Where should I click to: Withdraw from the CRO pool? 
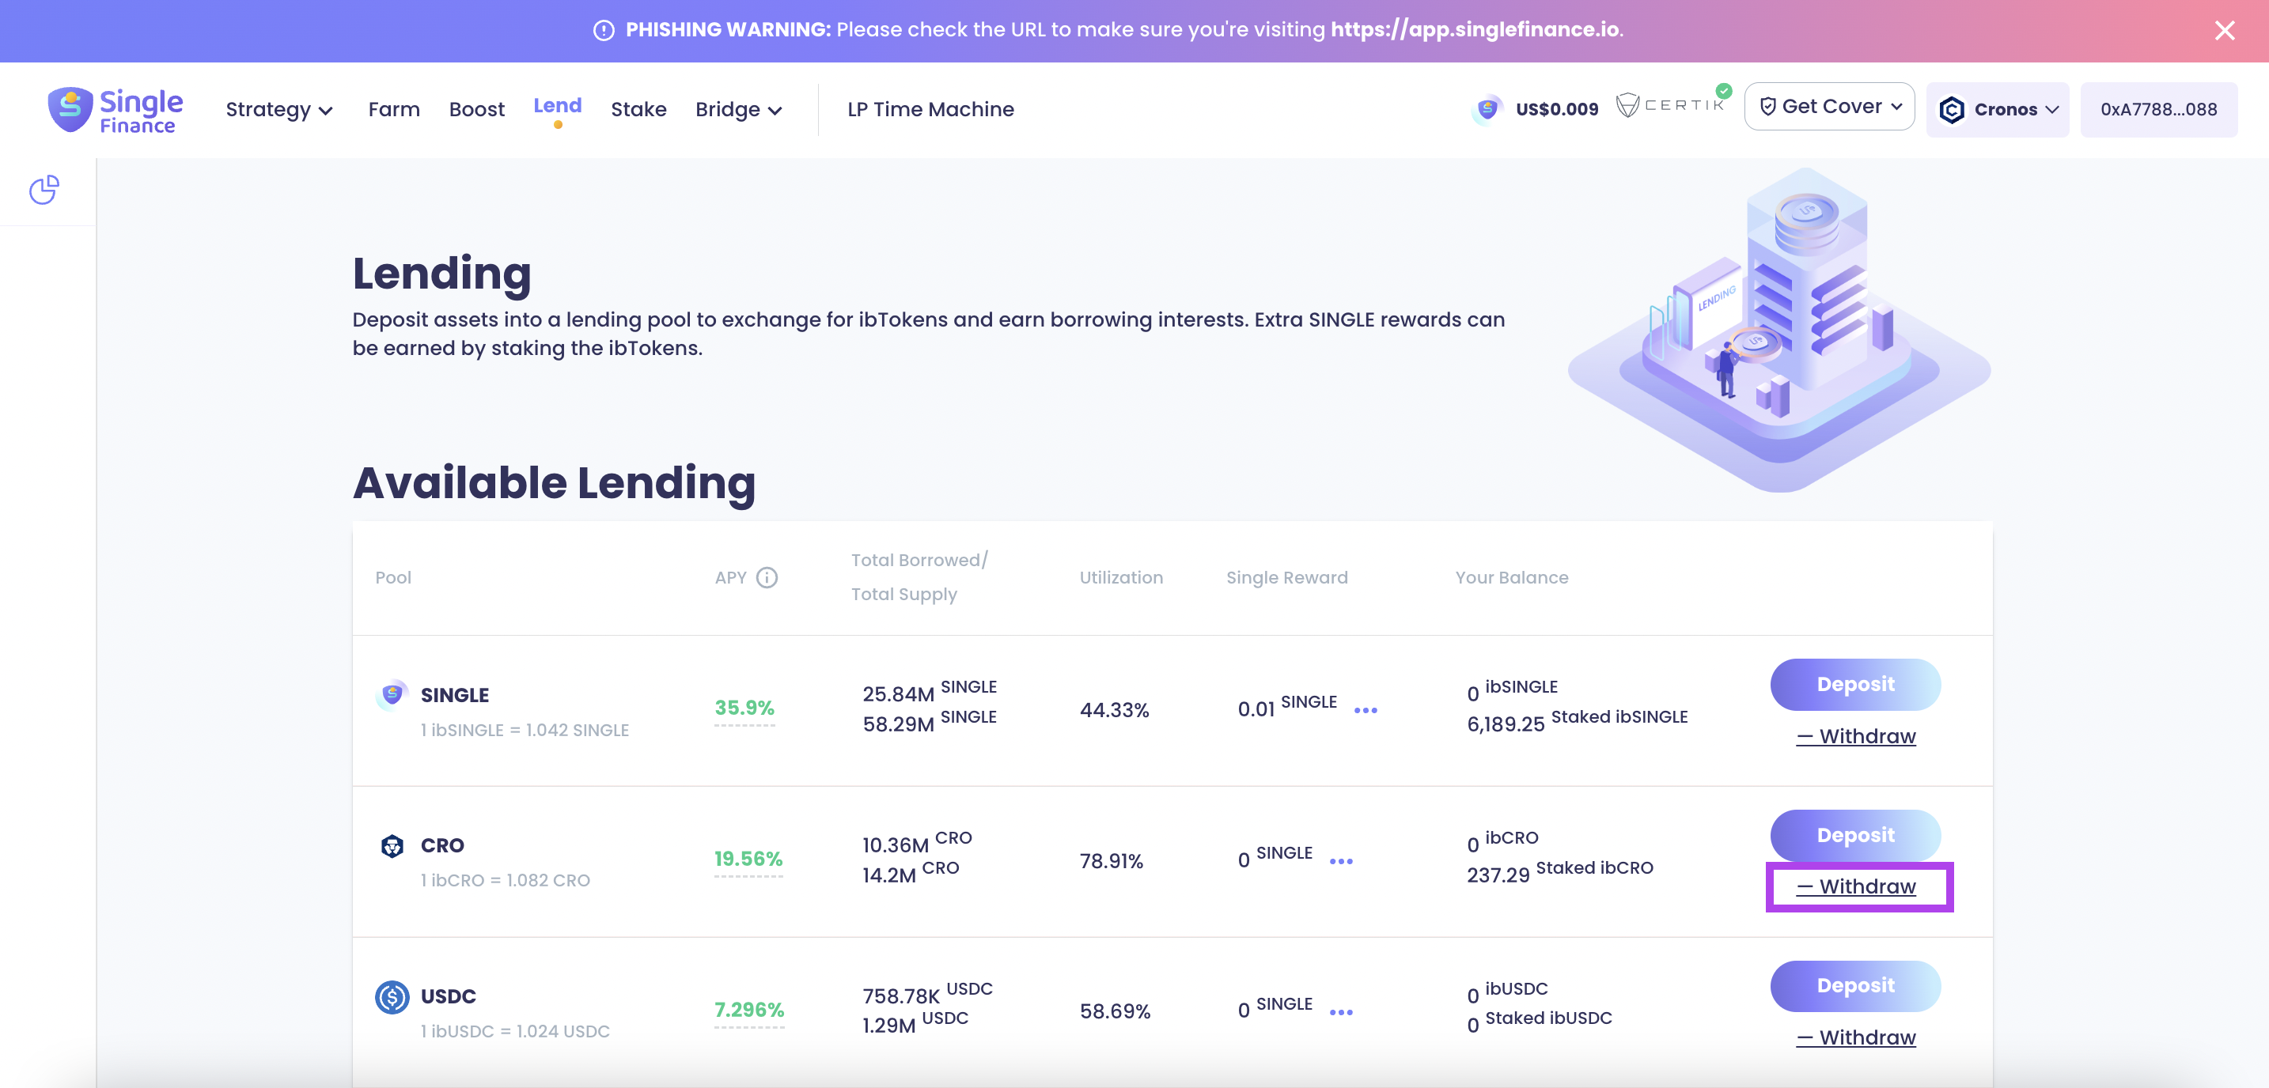click(x=1856, y=886)
